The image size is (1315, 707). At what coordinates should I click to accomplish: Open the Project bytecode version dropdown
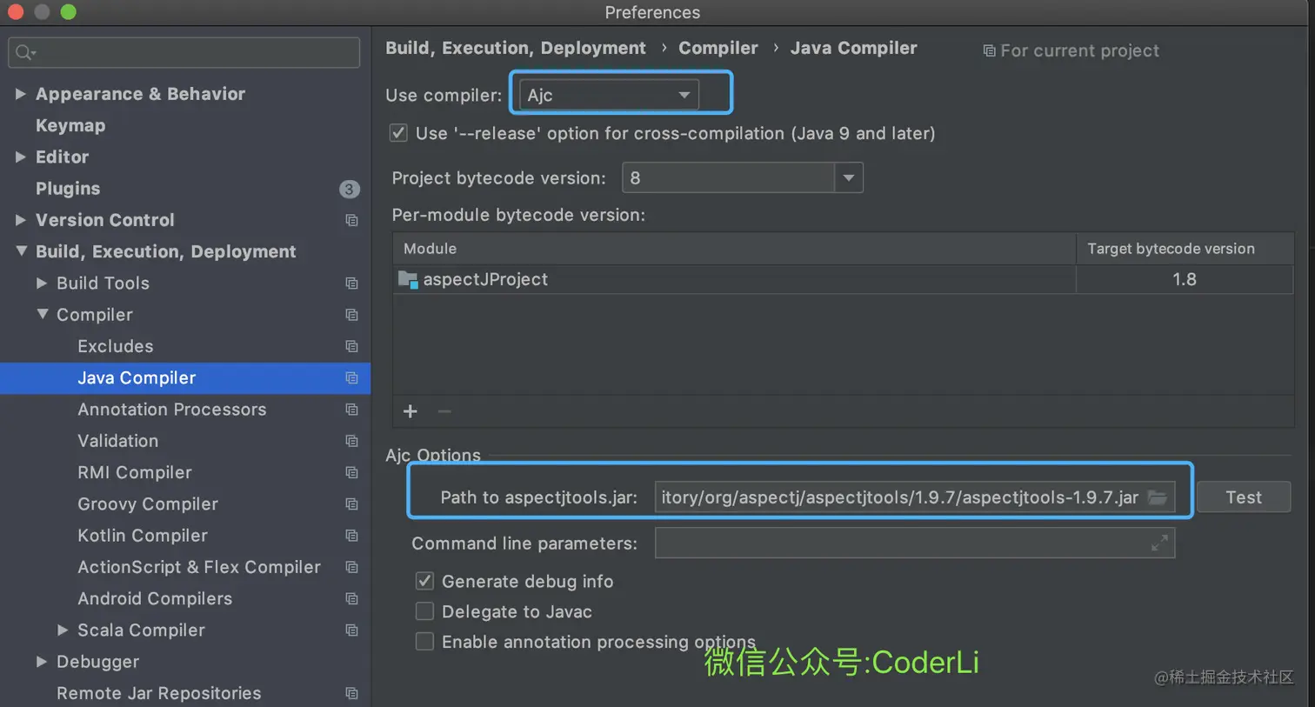[848, 177]
